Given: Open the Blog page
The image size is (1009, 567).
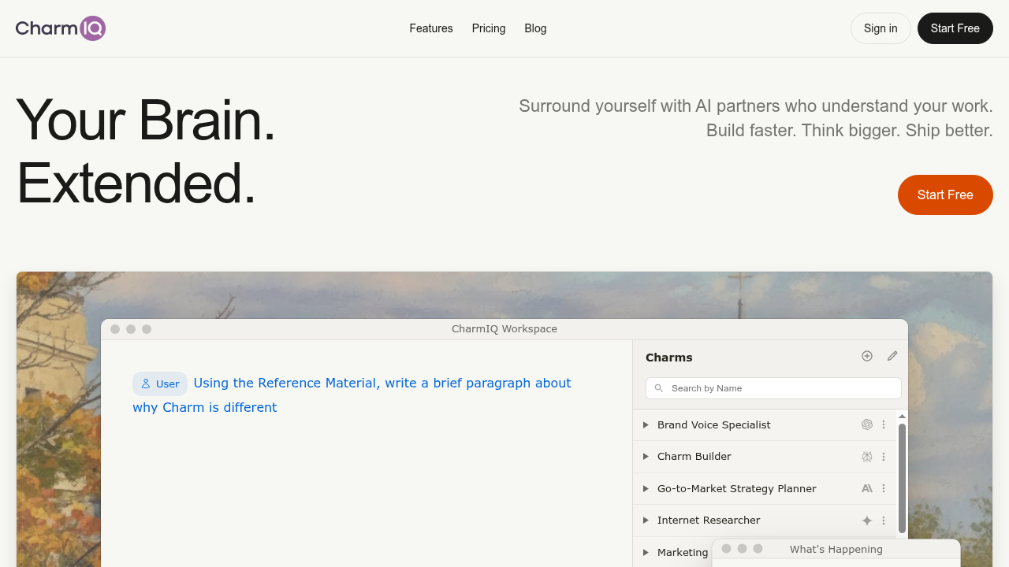Looking at the screenshot, I should 535,28.
